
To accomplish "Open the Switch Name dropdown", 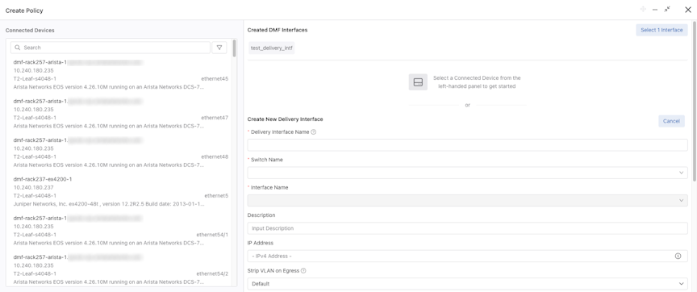I will (467, 173).
